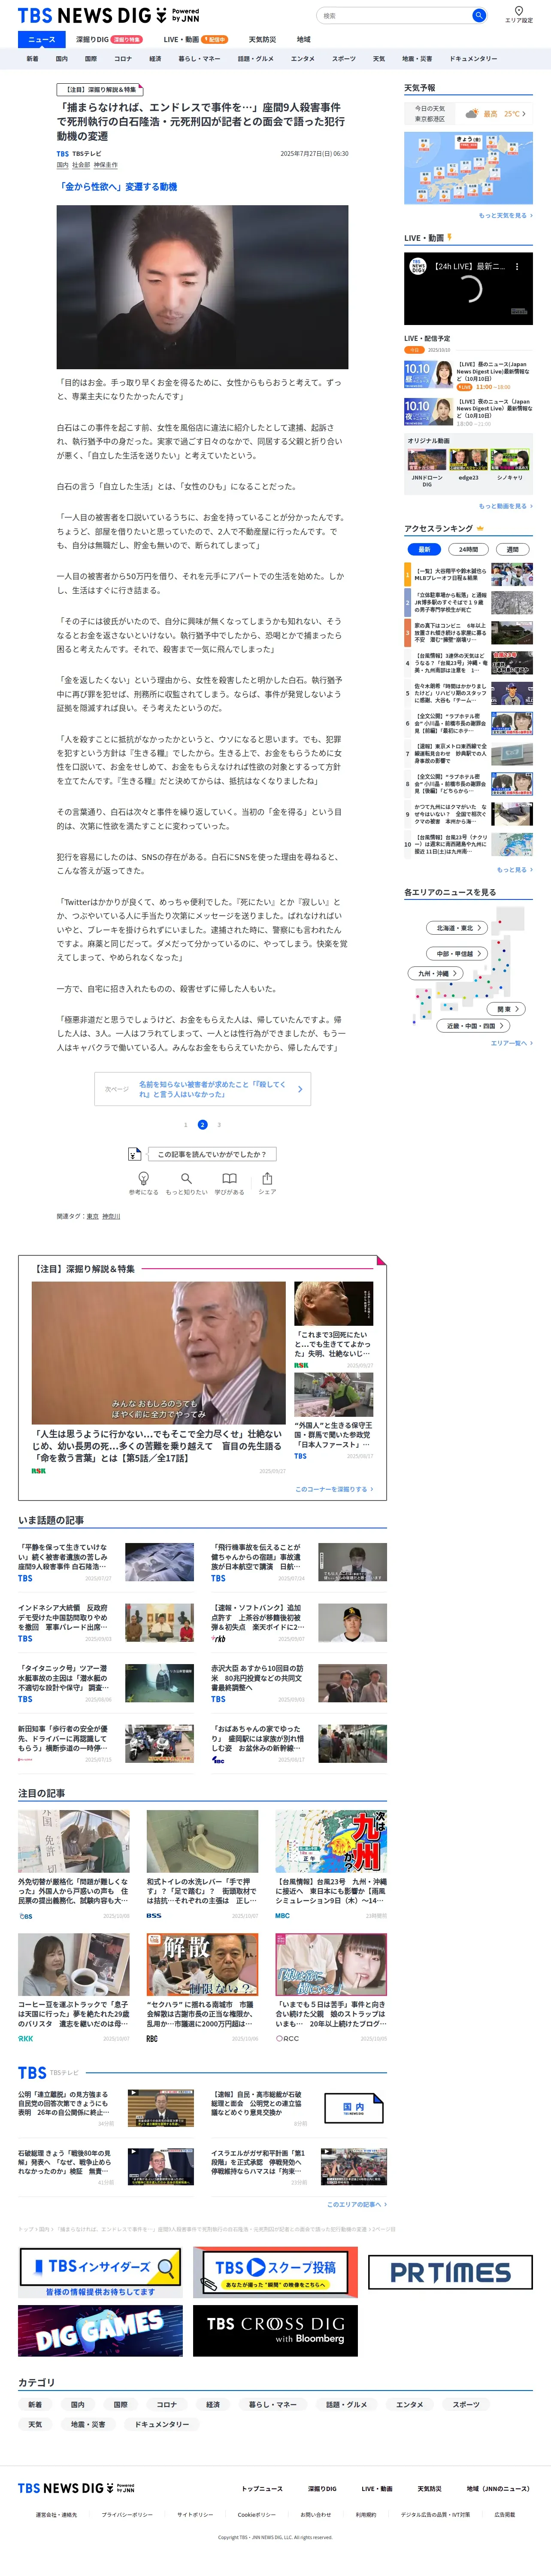Open このコーナーを深掘りする link
Screen dimensions: 551x2576
point(334,1488)
